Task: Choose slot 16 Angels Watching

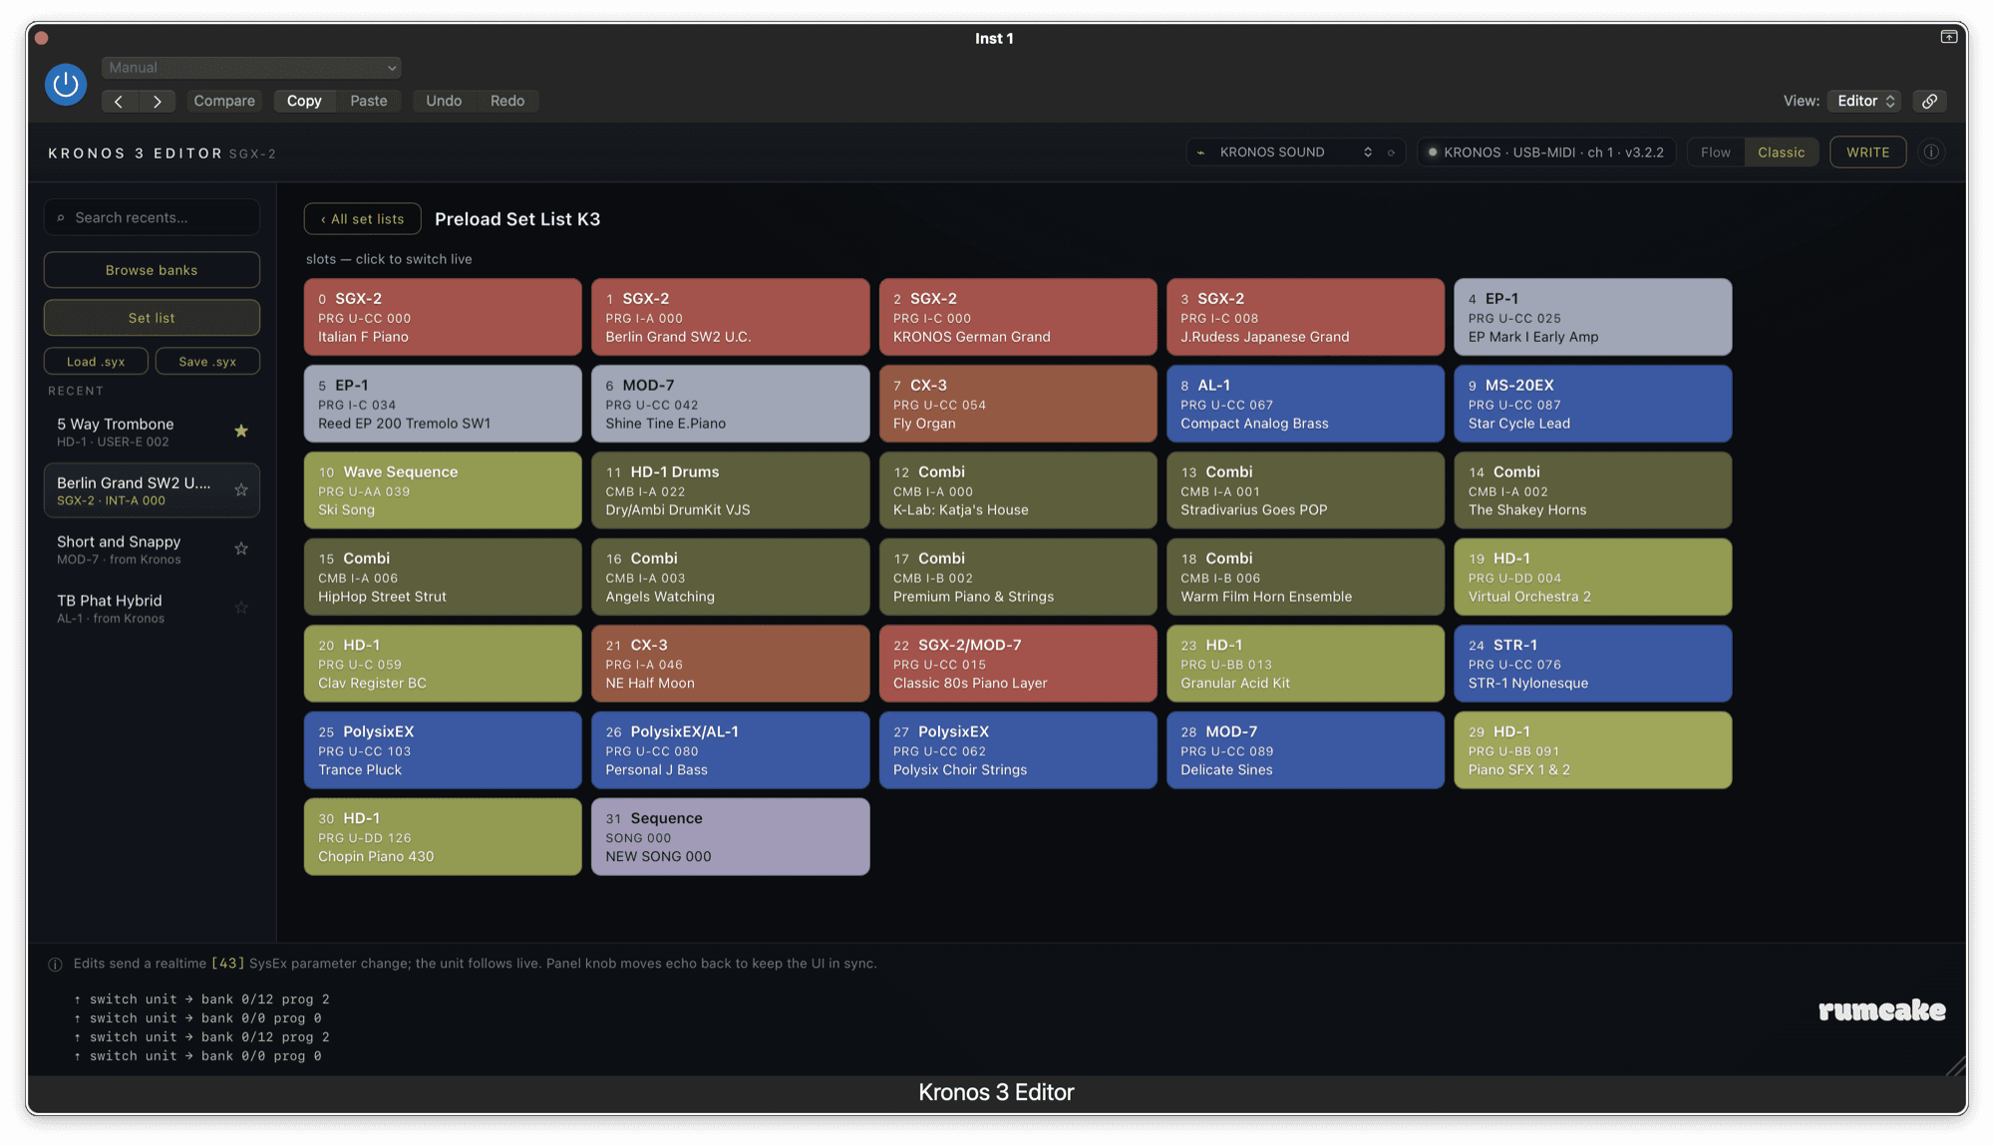Action: tap(730, 577)
